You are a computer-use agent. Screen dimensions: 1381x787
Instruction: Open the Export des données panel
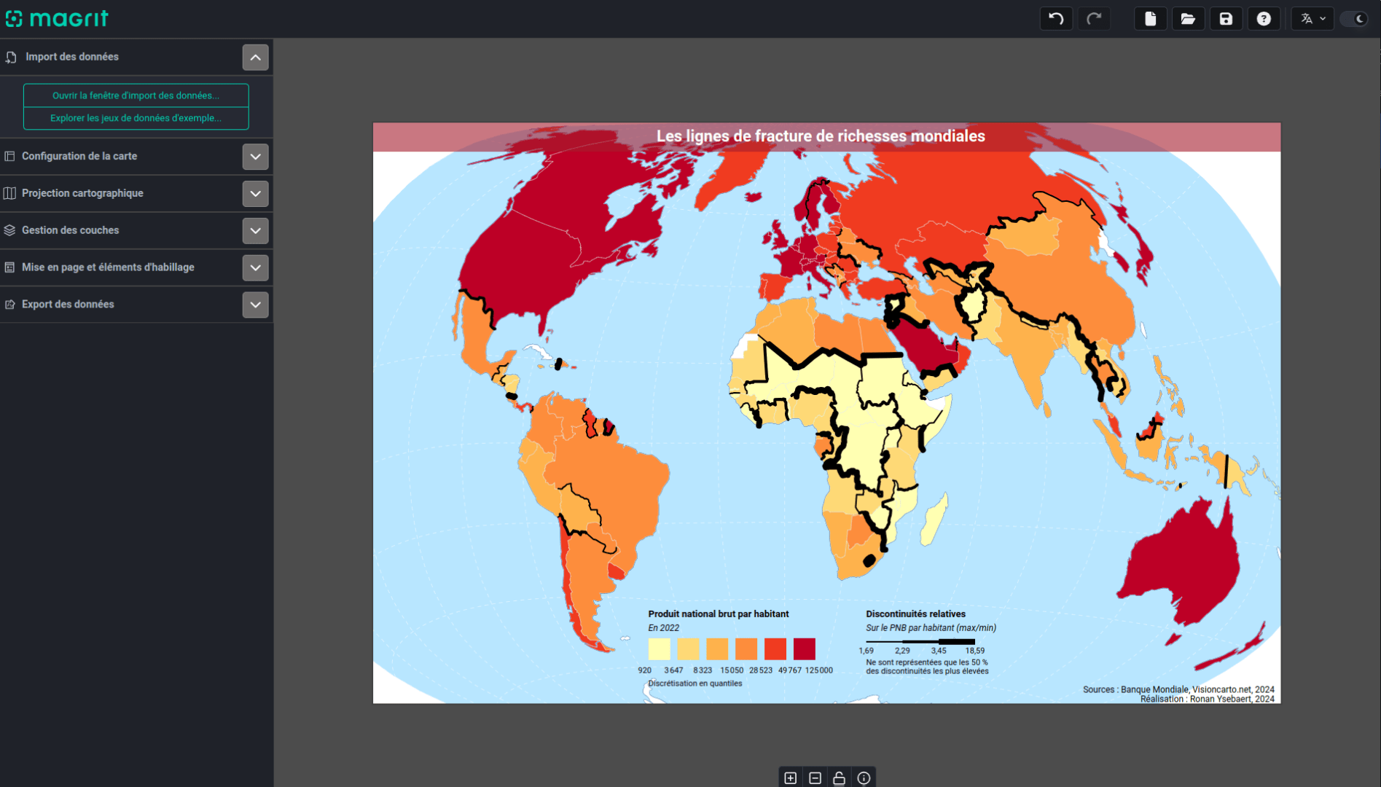click(x=255, y=305)
